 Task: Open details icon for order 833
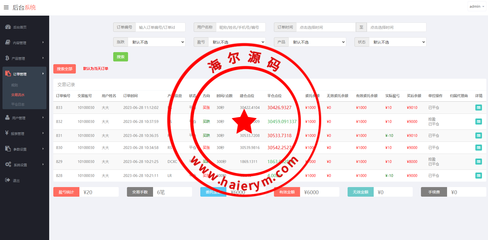[x=478, y=108]
